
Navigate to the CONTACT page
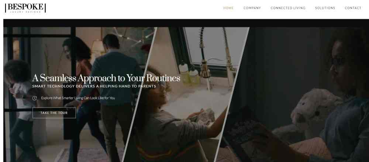point(353,8)
